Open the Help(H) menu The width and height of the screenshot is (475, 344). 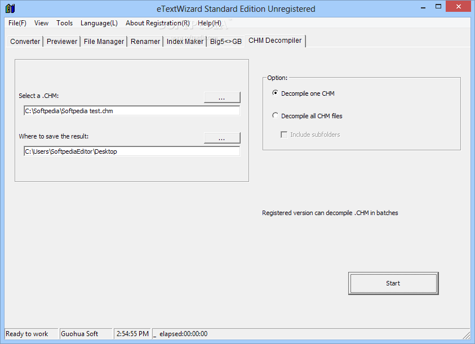[x=210, y=23]
